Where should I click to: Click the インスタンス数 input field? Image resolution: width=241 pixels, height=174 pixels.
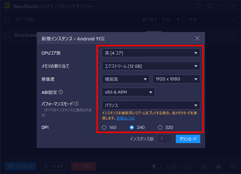(165, 139)
